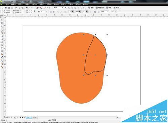
Task: Click the Cut scissors icon
Action: [x=16, y=8]
